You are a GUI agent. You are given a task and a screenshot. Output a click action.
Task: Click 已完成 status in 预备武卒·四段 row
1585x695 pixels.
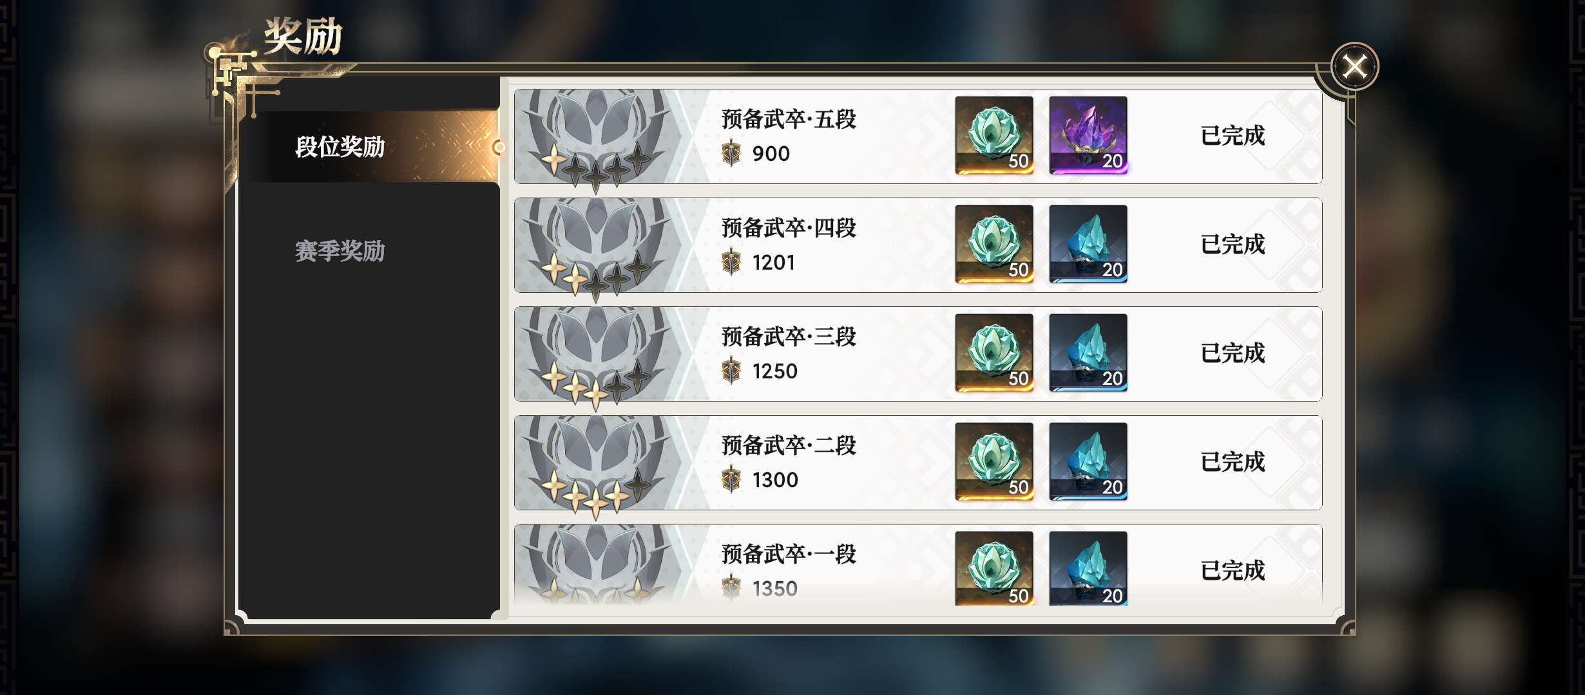point(1233,245)
